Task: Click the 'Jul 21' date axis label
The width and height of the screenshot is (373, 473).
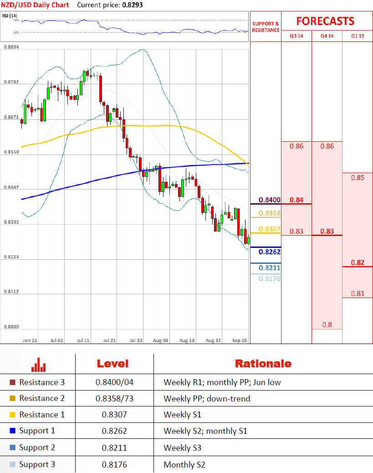Action: [109, 340]
